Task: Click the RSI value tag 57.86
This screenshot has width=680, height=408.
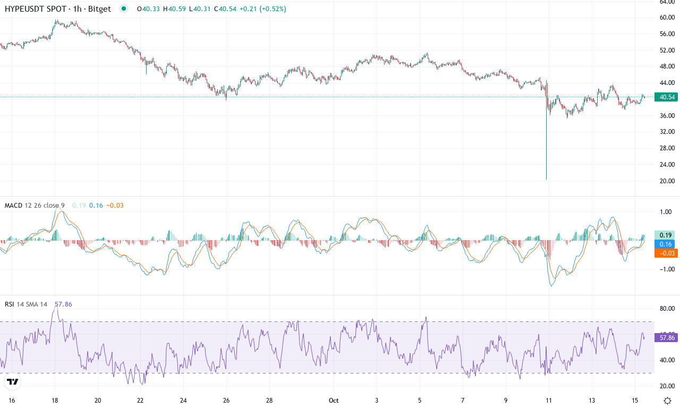Action: (665, 337)
